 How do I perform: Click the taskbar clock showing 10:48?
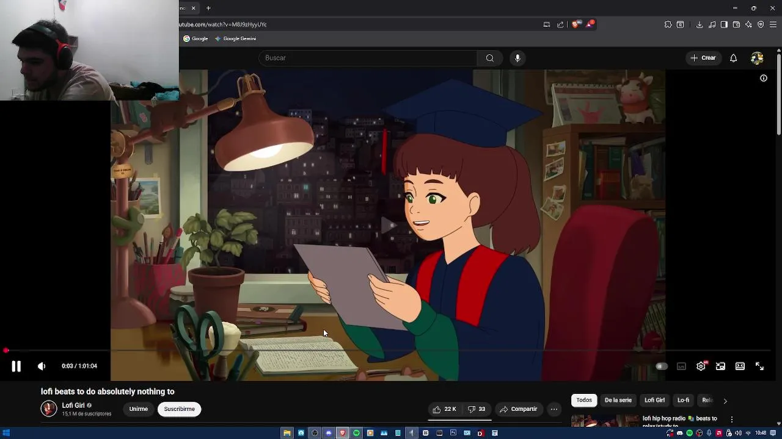point(761,433)
